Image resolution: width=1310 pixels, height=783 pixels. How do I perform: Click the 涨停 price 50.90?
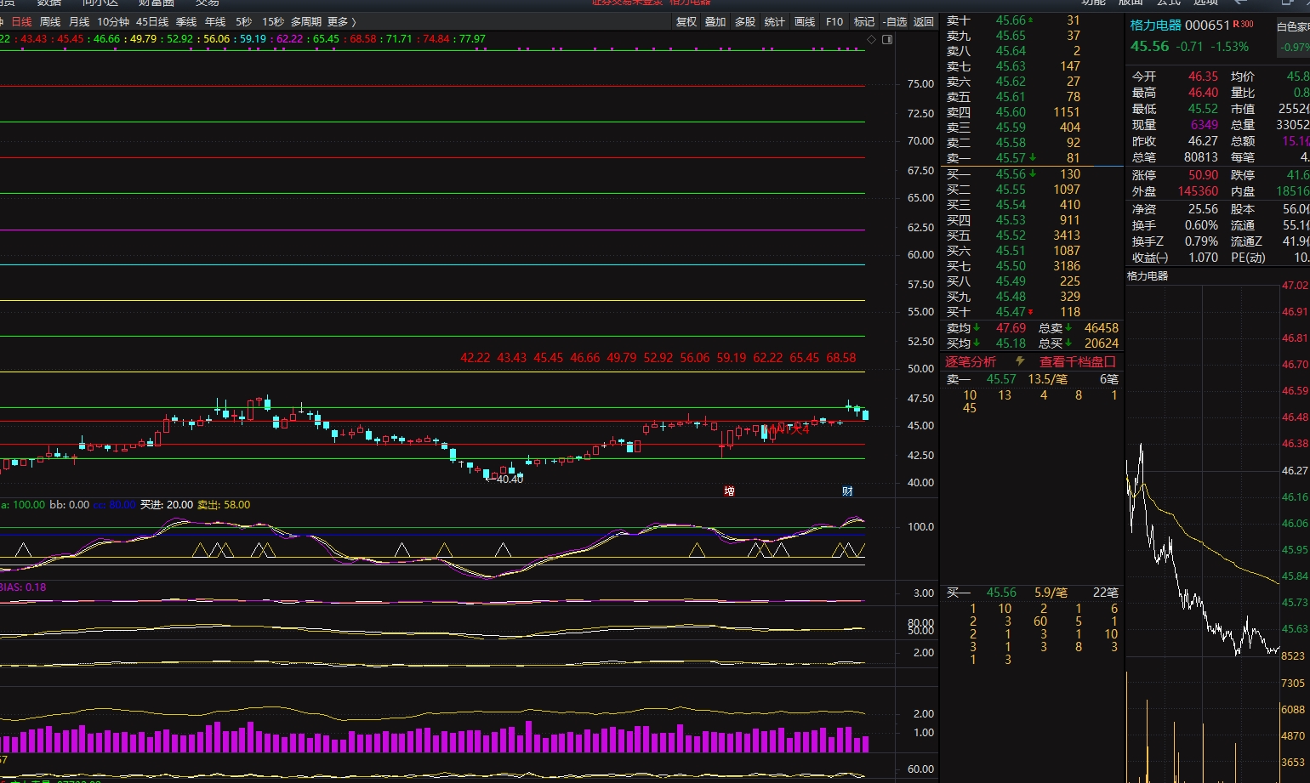1203,175
